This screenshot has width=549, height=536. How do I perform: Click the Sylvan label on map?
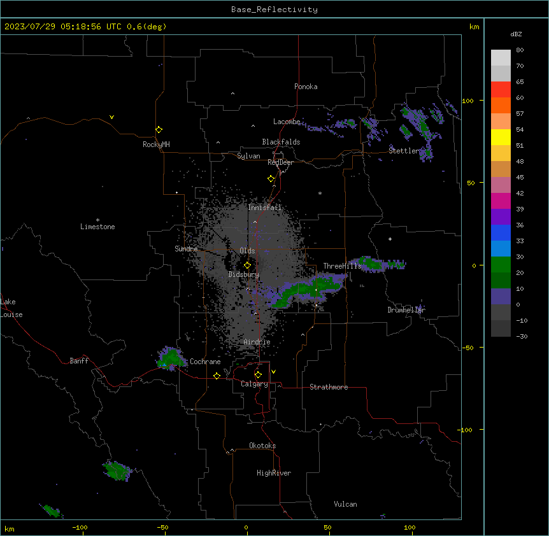248,156
